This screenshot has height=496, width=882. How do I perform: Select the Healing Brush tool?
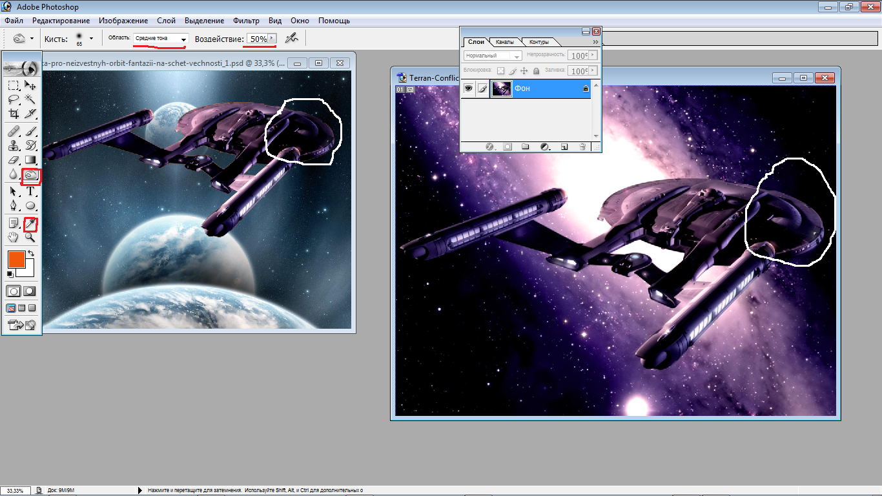(13, 131)
